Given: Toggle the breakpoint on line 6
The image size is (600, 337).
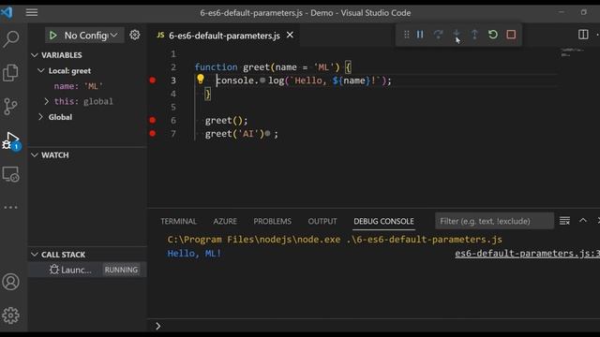Looking at the screenshot, I should 152,120.
